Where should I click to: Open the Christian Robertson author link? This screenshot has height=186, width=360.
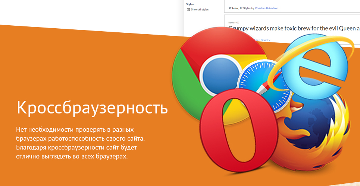(x=266, y=8)
